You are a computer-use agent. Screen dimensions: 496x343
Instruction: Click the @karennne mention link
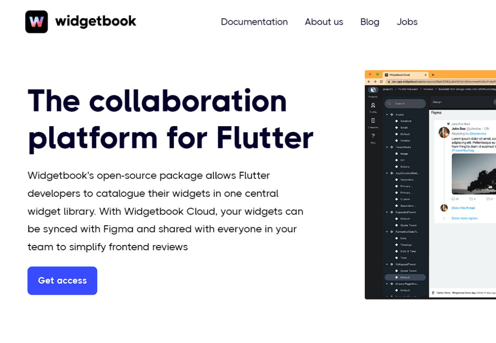478,134
